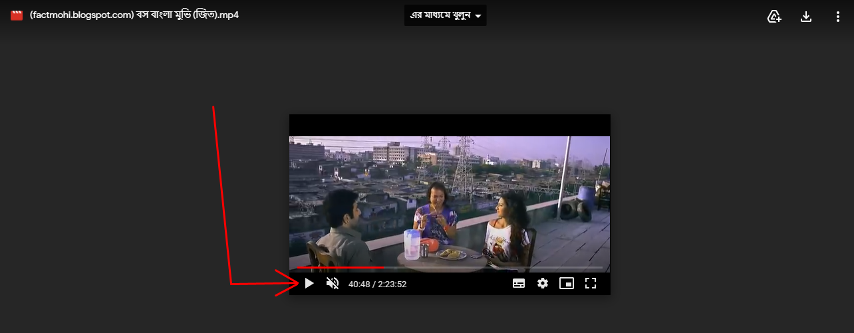Enter fullscreen mode
Screen dimensions: 854x333
tap(590, 284)
